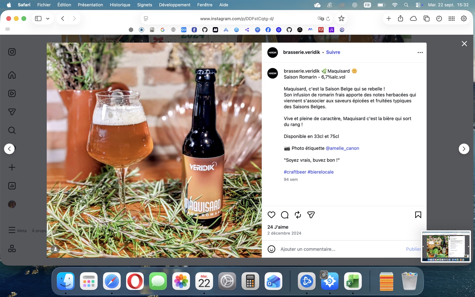Click the Instagram logo in sidebar
The width and height of the screenshot is (475, 297).
[x=12, y=52]
